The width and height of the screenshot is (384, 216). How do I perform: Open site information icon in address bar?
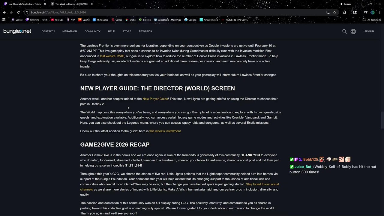(27, 12)
